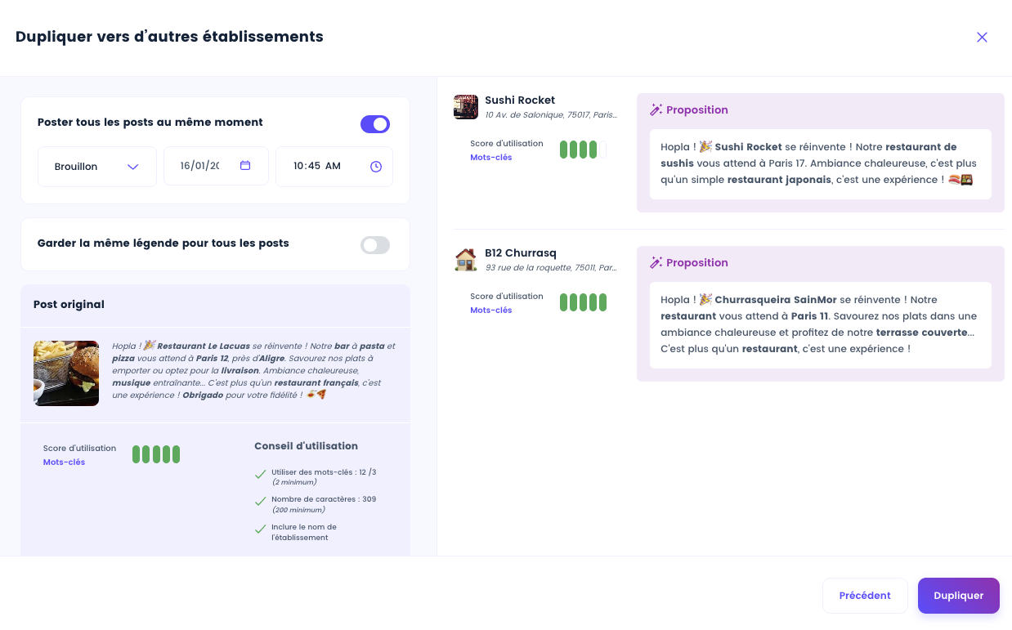Click the checkmark beside Nombre de caractères
This screenshot has height=630, width=1012.
[x=261, y=501]
